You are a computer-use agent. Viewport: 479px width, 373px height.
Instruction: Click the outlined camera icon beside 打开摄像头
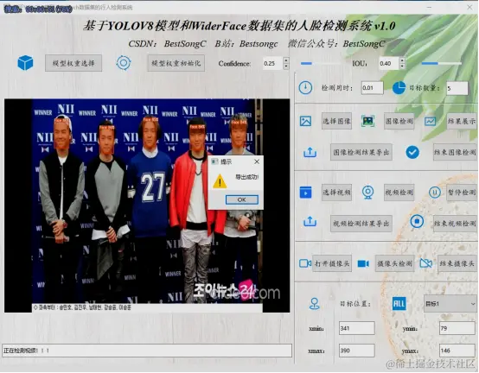coord(305,263)
